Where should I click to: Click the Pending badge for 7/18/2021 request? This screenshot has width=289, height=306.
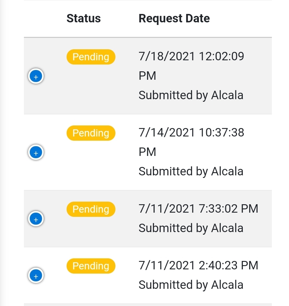click(91, 57)
